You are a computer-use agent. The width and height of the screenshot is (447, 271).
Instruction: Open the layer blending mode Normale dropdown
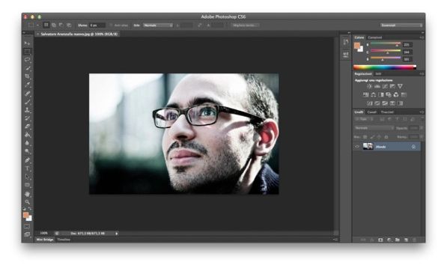point(374,128)
